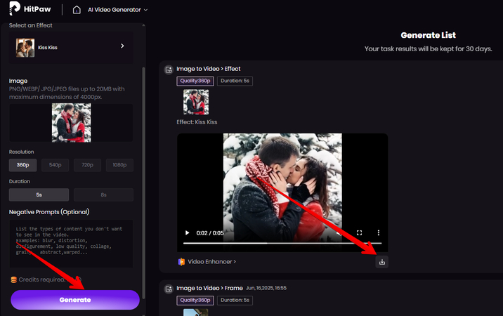
Task: Click the Duration: 5s tag of Frame task
Action: pos(235,301)
